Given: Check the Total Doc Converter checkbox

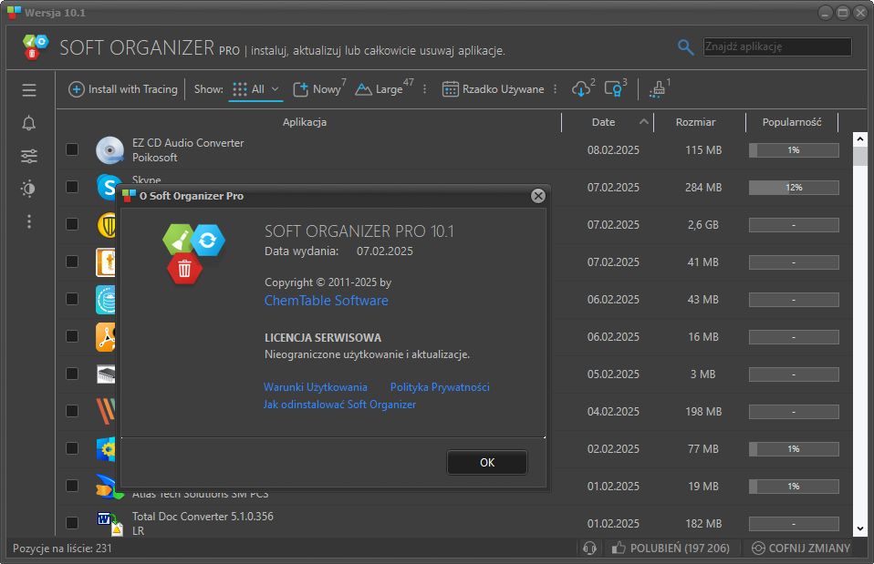Looking at the screenshot, I should point(72,523).
